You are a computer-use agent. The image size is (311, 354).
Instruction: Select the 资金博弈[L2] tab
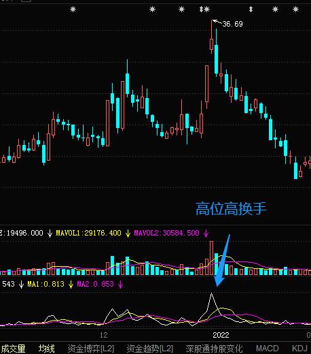(x=91, y=349)
